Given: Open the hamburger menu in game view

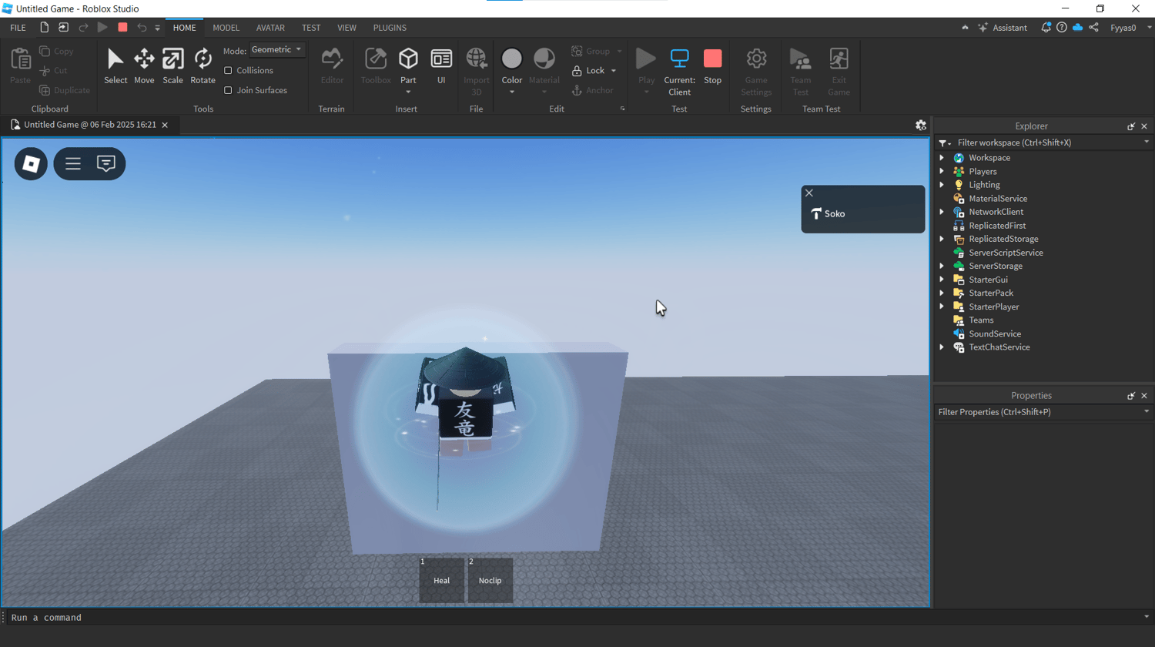Looking at the screenshot, I should click(73, 163).
